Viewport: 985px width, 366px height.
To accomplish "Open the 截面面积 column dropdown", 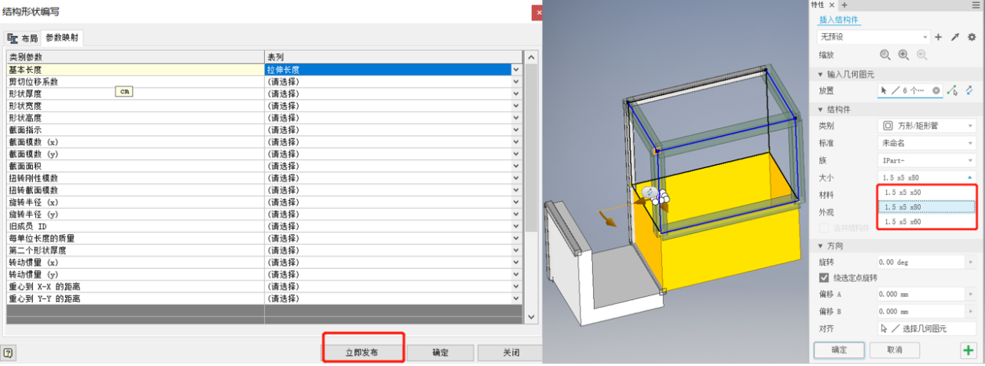I will pyautogui.click(x=516, y=166).
